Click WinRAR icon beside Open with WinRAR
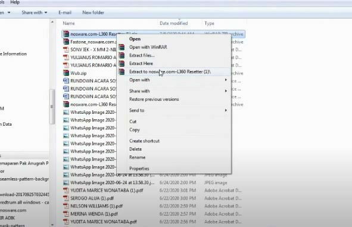352x227 pixels. [122, 47]
